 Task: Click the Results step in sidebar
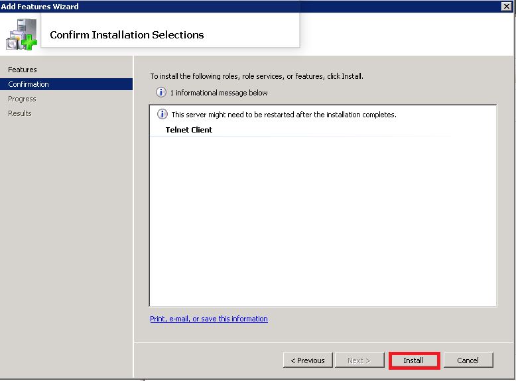(x=20, y=113)
